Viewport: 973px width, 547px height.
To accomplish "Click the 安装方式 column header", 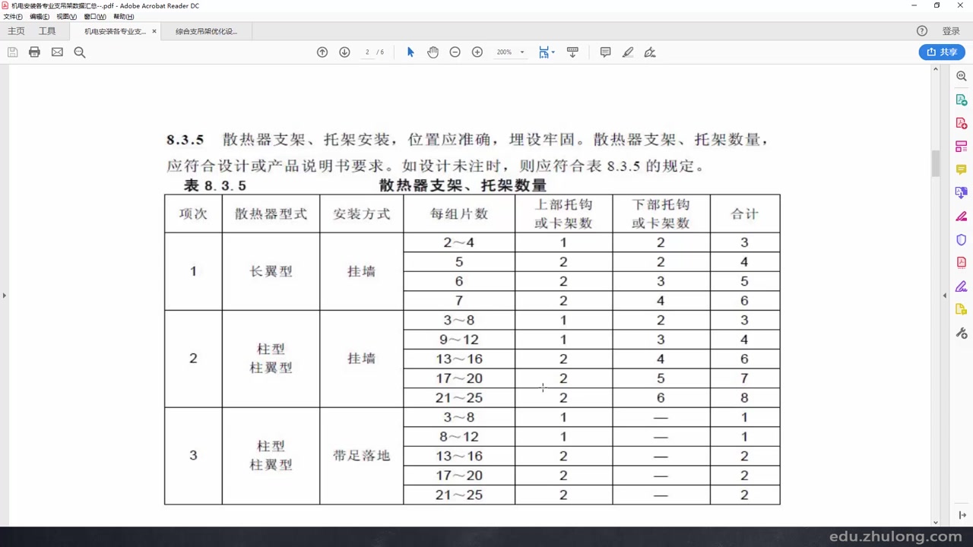I will pyautogui.click(x=361, y=213).
